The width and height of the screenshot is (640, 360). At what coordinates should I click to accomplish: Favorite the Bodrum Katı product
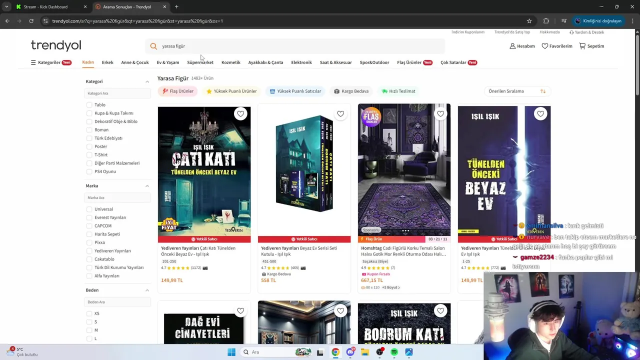coord(440,311)
